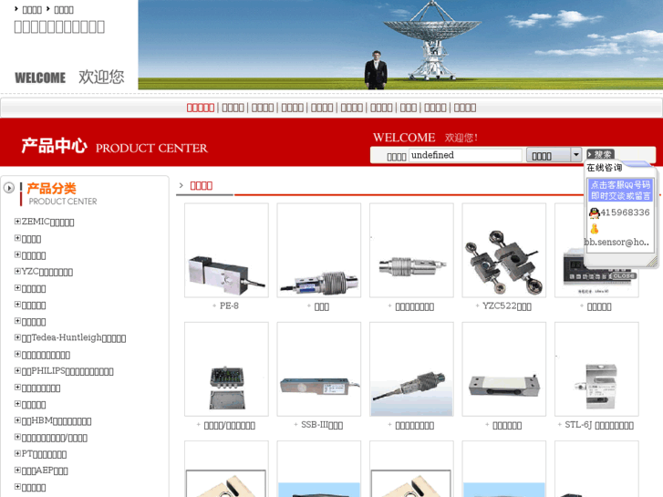663x497 pixels.
Task: Open the Tedea-Huntleigh category link text
Action: 74,338
